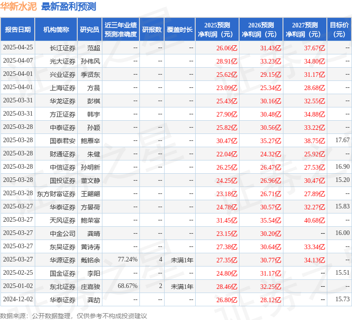The height and width of the screenshot is (320, 352).
Task: Click the 2025-02-25 report date
Action: (18, 272)
